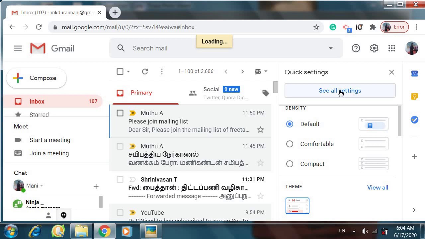
Task: Choose Comfortable density option
Action: tap(290, 144)
